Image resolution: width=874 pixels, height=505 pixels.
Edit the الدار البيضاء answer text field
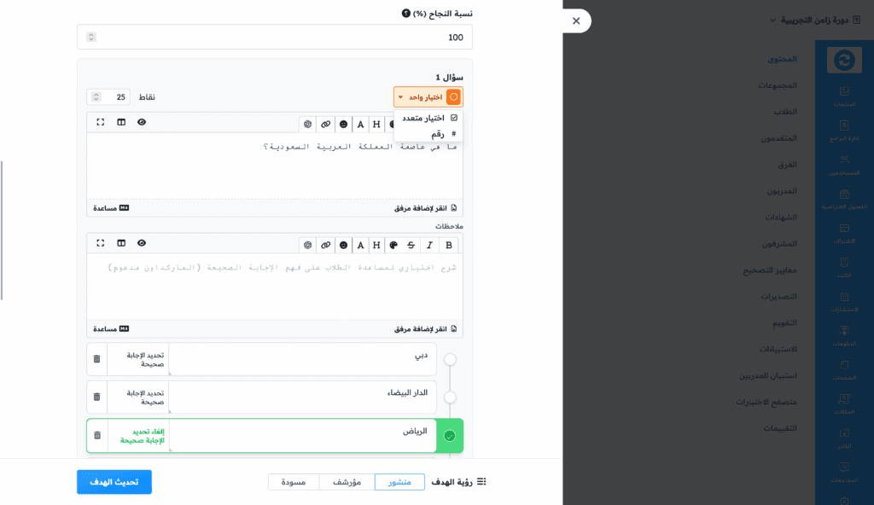tap(303, 397)
